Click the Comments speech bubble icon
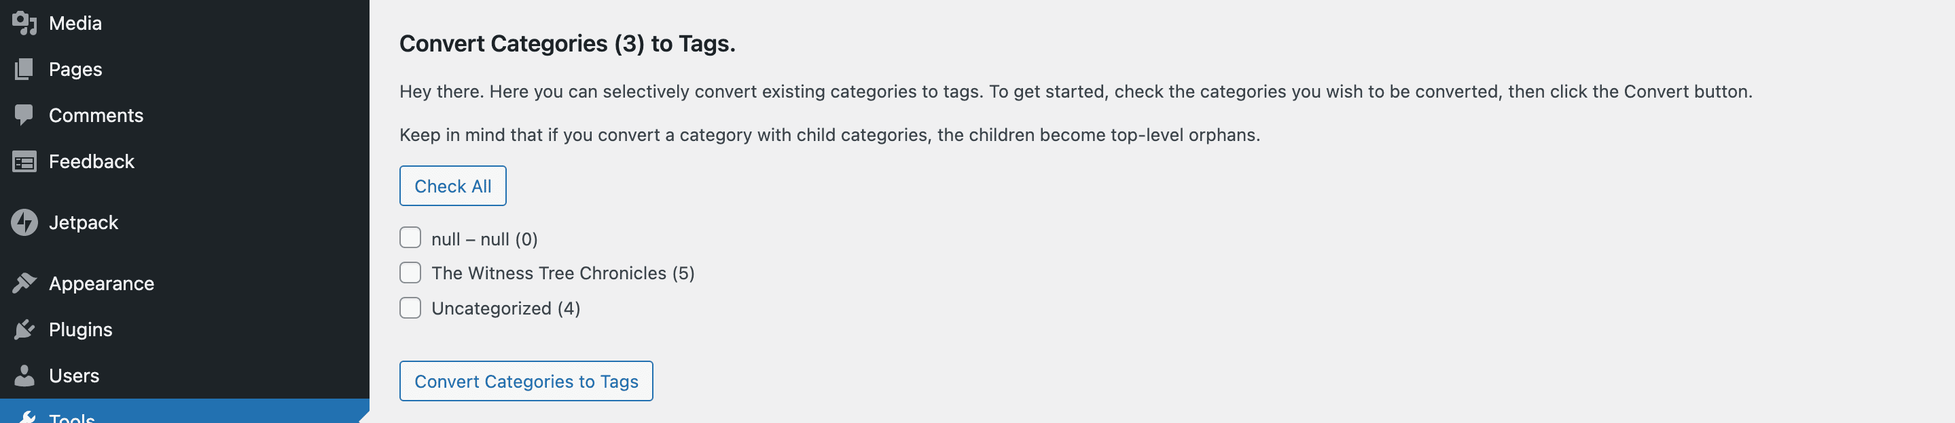 point(24,115)
